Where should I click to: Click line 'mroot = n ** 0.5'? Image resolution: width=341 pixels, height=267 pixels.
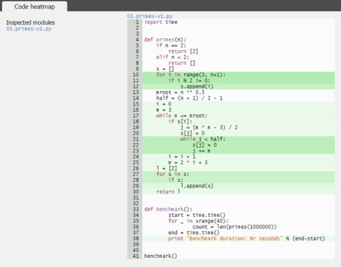click(180, 92)
